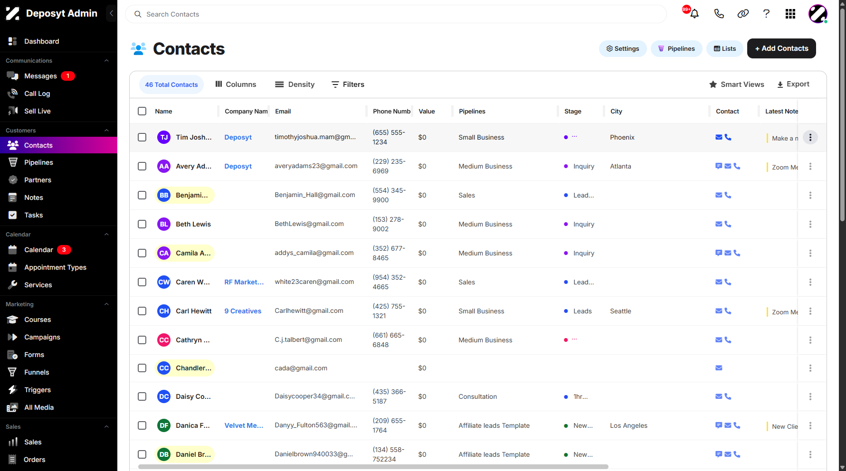This screenshot has height=471, width=846.
Task: Click the phone icon in Danica F row
Action: pyautogui.click(x=737, y=425)
